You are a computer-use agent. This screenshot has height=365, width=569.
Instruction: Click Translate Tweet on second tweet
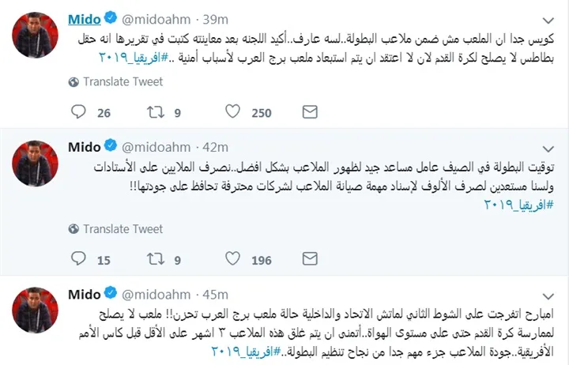click(122, 228)
